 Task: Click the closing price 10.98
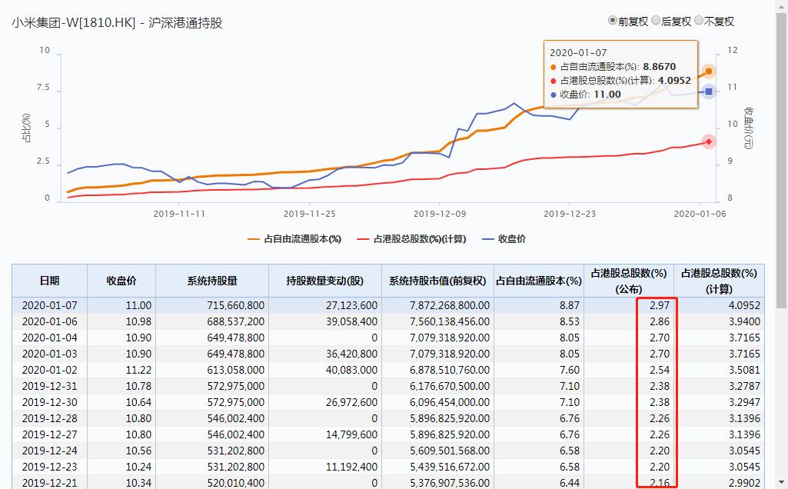[138, 321]
